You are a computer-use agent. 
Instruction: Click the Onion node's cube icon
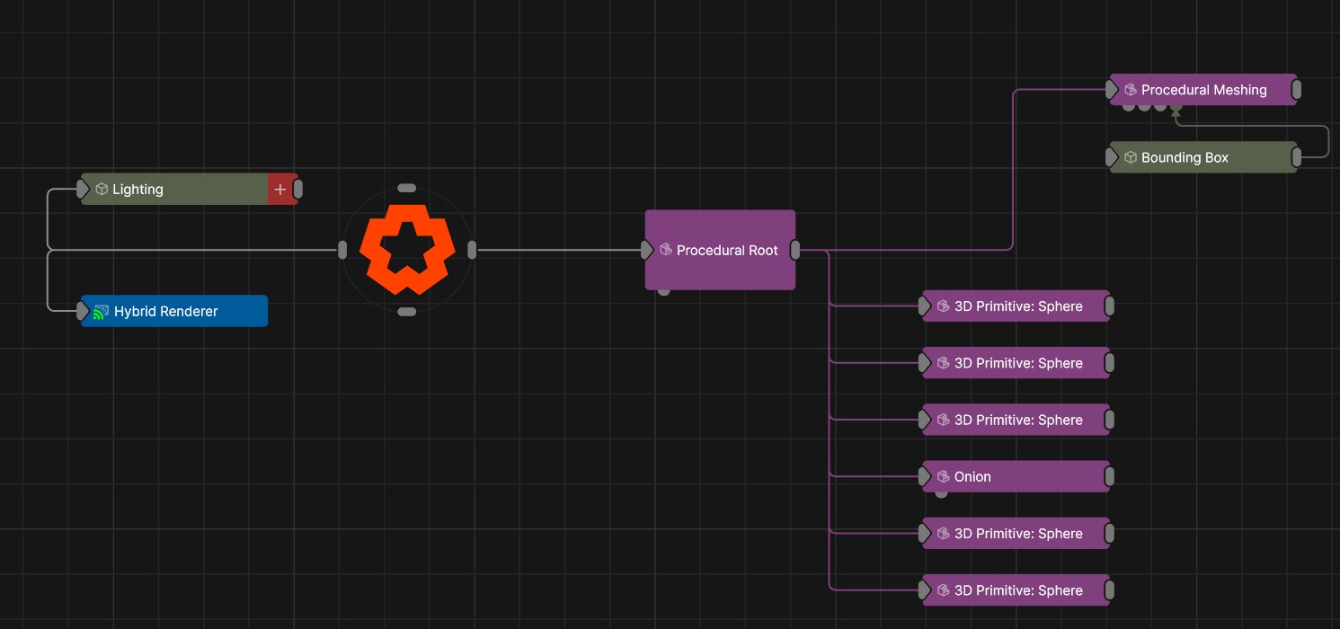[x=944, y=477]
